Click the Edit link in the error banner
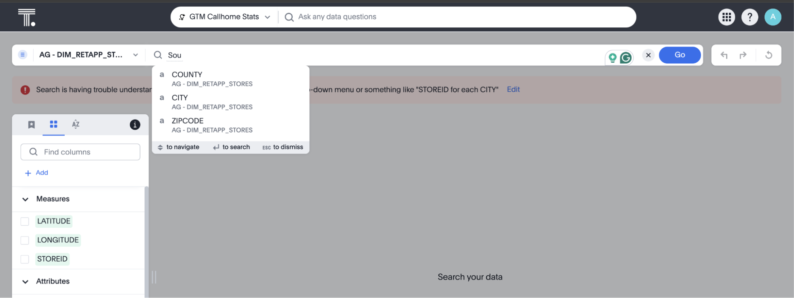The width and height of the screenshot is (794, 298). [513, 89]
